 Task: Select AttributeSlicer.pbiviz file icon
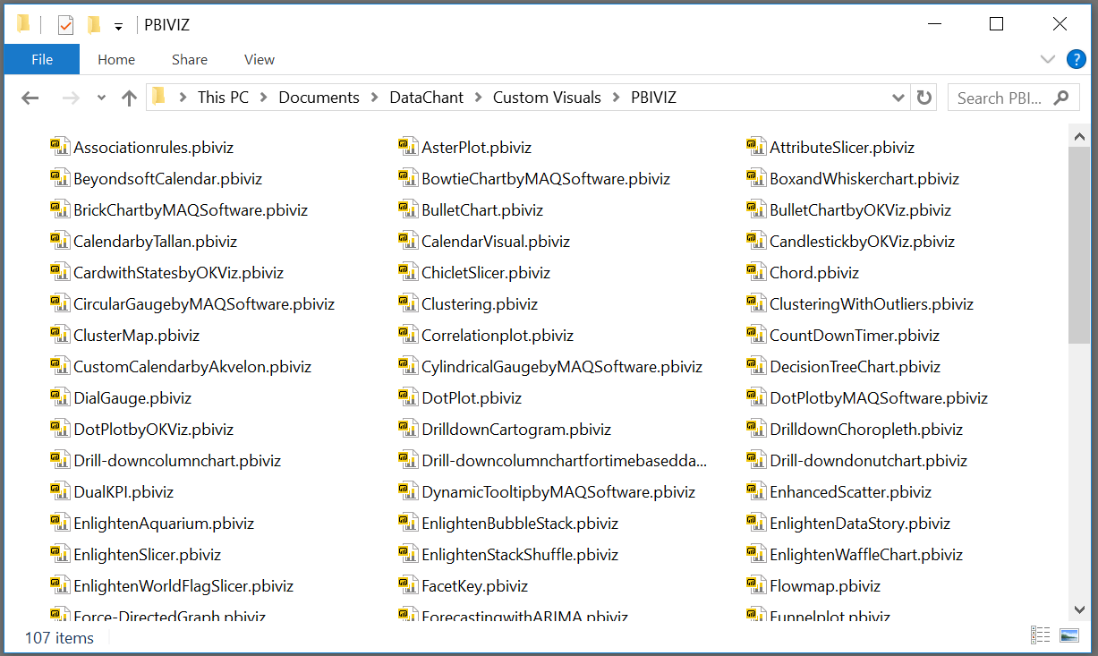[756, 147]
